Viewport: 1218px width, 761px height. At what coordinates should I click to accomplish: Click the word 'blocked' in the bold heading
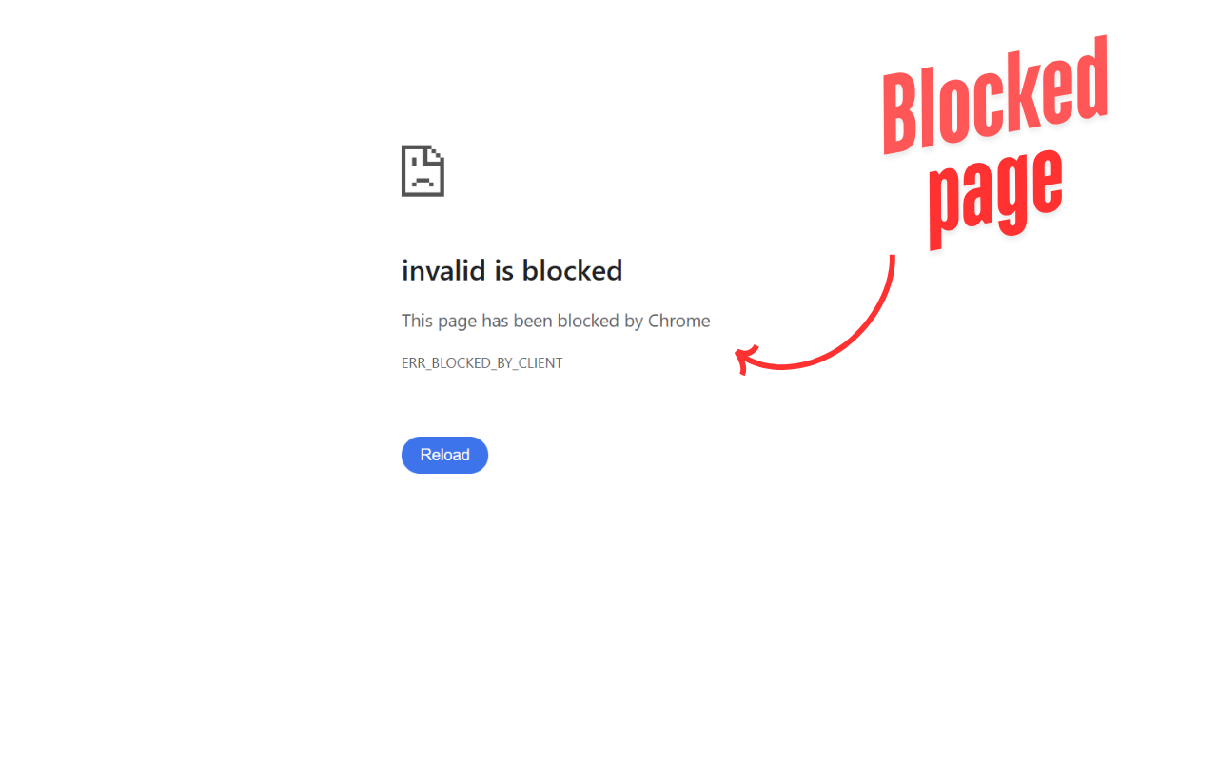[x=572, y=271]
